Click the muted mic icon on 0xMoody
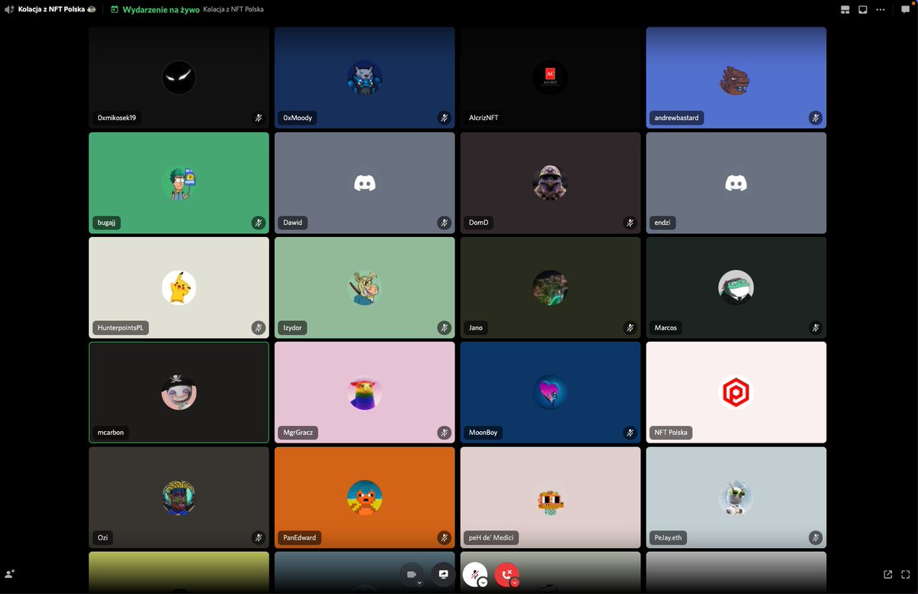Image resolution: width=918 pixels, height=594 pixels. pos(444,118)
